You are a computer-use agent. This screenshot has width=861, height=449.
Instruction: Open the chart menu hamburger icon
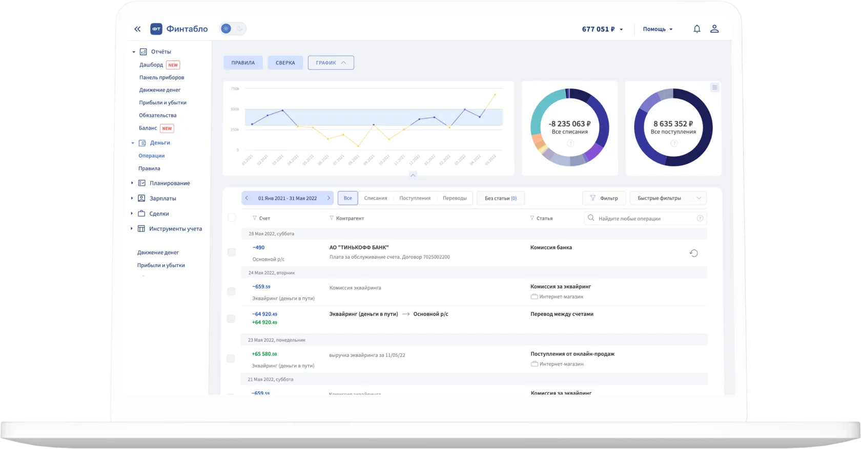point(714,88)
